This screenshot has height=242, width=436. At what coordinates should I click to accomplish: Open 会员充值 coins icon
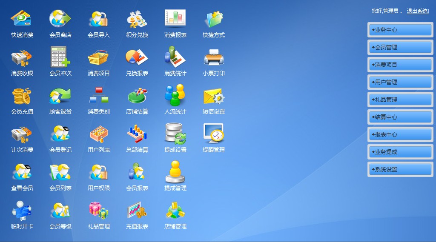21,96
